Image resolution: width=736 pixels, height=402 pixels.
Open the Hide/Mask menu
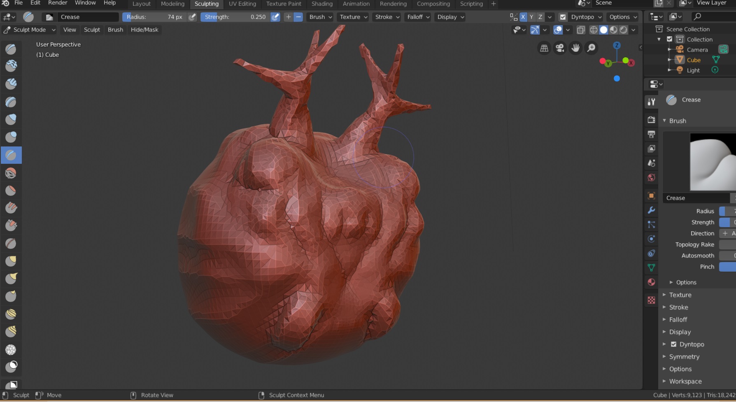pos(144,30)
